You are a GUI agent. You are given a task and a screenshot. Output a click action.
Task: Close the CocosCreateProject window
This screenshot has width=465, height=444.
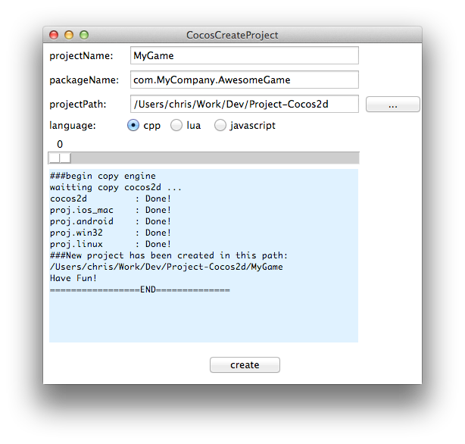(x=54, y=35)
